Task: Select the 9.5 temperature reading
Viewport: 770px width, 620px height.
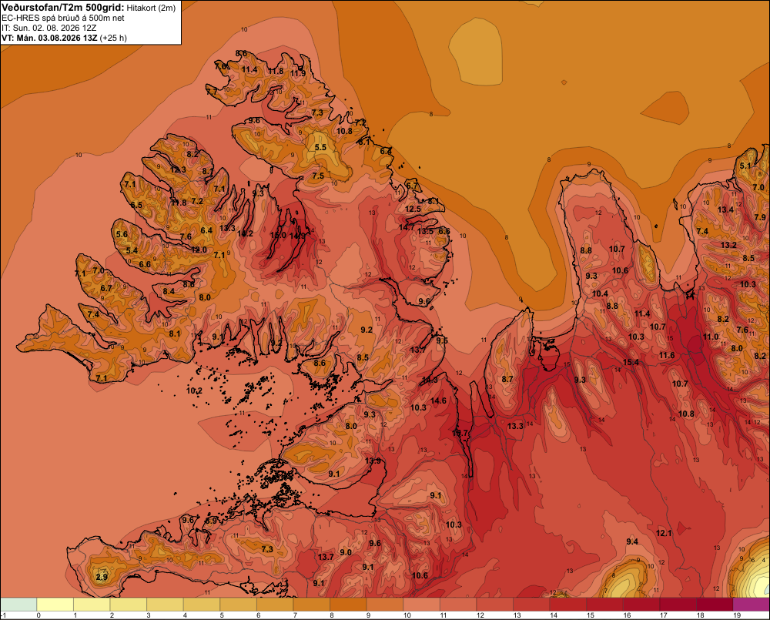Action: point(442,341)
